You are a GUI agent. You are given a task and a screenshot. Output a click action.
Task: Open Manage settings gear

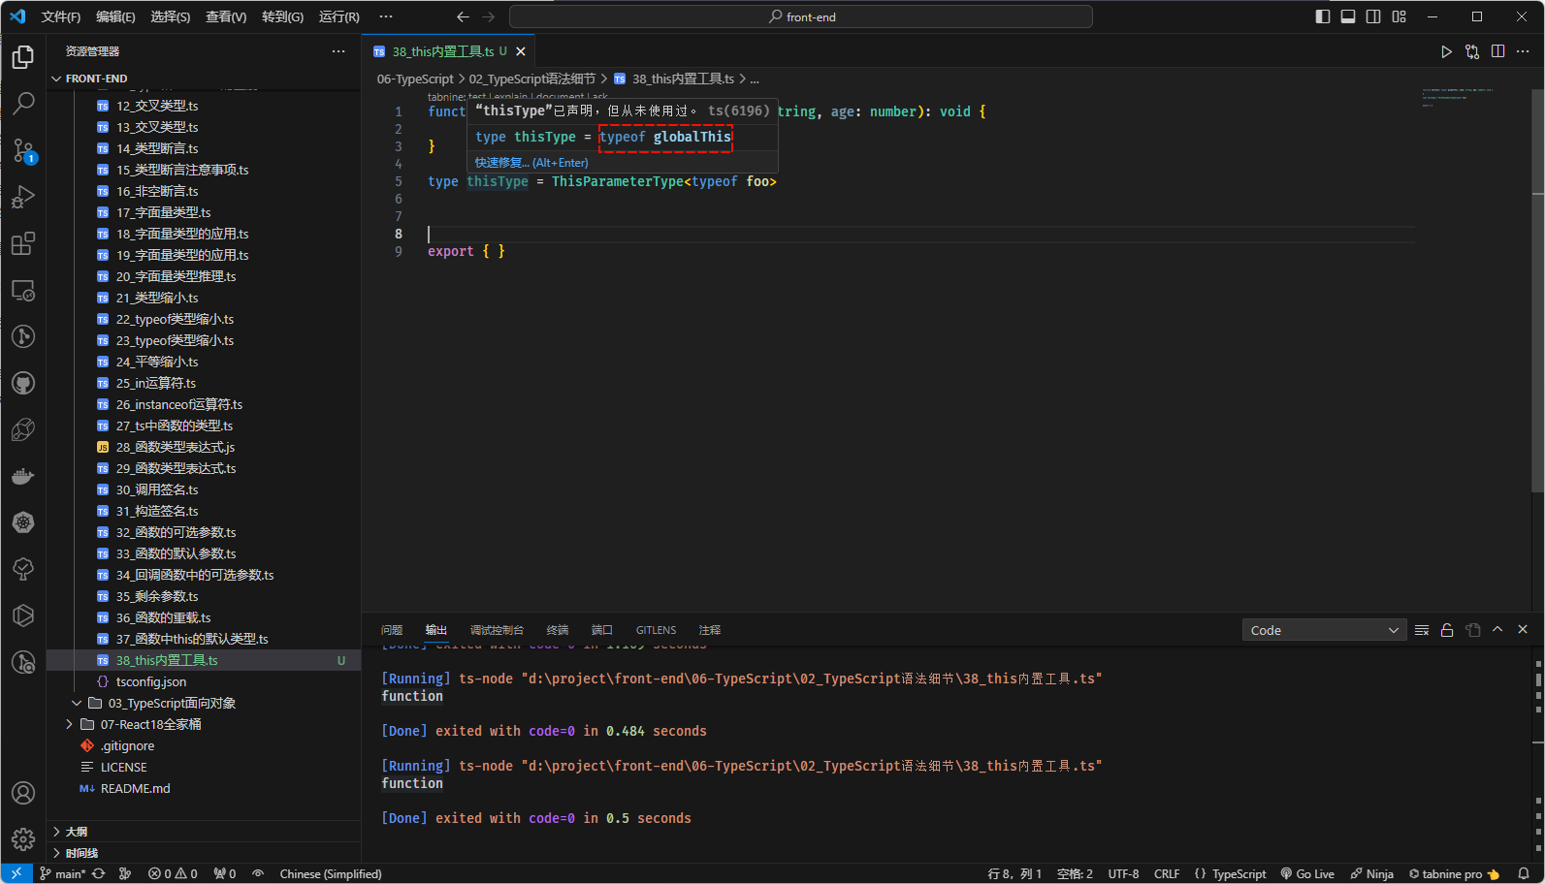(x=23, y=838)
